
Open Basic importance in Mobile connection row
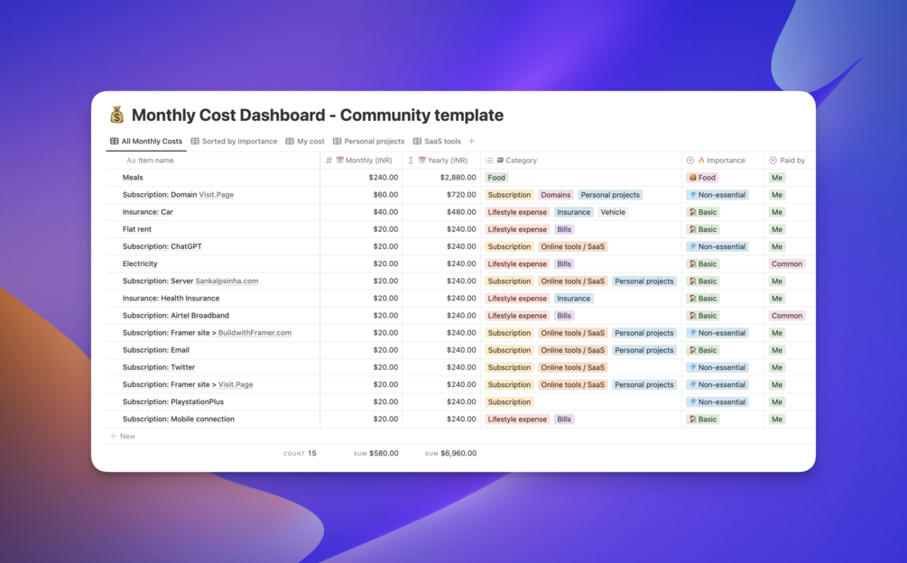click(x=703, y=419)
